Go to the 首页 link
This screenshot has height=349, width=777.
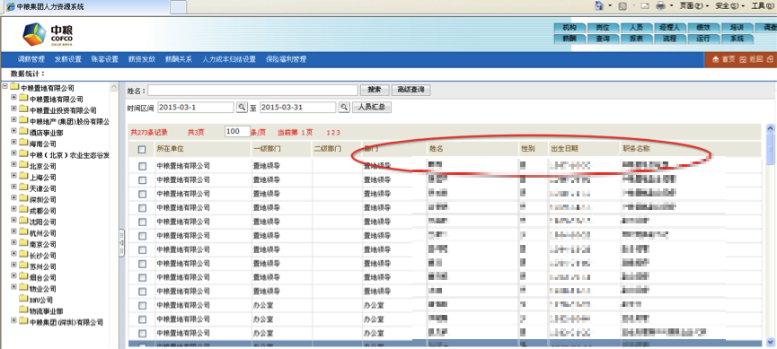(728, 59)
